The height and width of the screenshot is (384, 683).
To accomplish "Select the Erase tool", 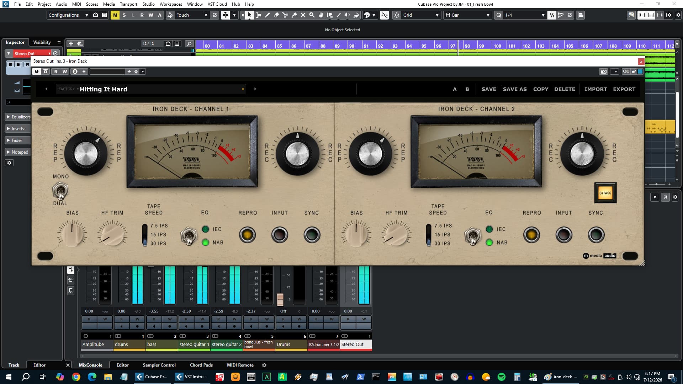I will point(276,15).
